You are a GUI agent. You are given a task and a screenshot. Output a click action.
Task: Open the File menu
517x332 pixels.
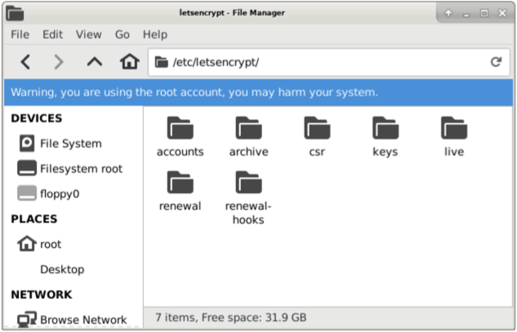pyautogui.click(x=20, y=34)
